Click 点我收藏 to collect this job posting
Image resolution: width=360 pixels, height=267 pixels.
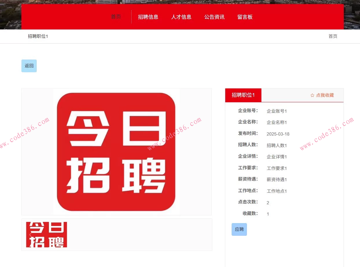click(x=325, y=95)
